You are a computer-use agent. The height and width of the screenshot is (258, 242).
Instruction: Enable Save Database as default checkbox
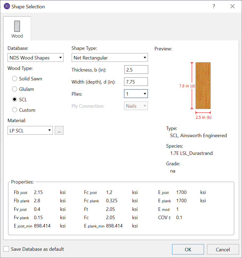click(6, 249)
